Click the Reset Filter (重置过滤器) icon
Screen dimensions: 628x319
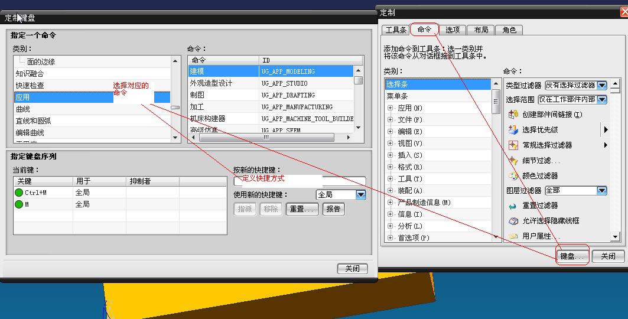513,206
